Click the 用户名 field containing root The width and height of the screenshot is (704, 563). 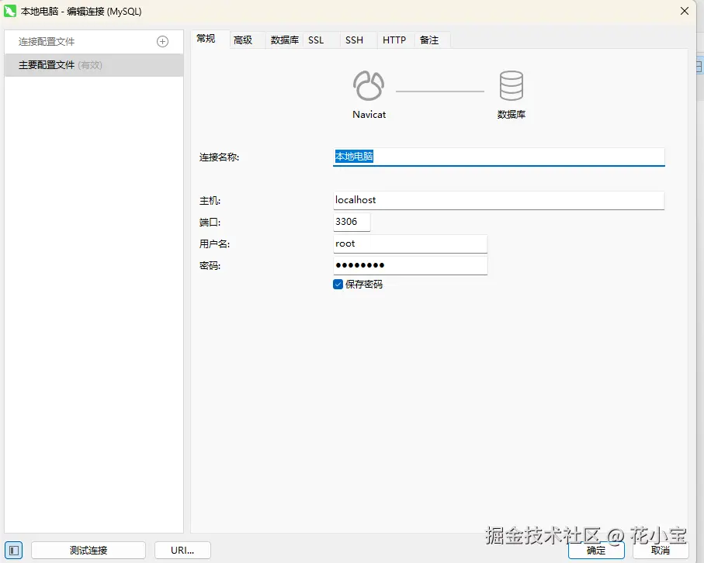pos(411,244)
